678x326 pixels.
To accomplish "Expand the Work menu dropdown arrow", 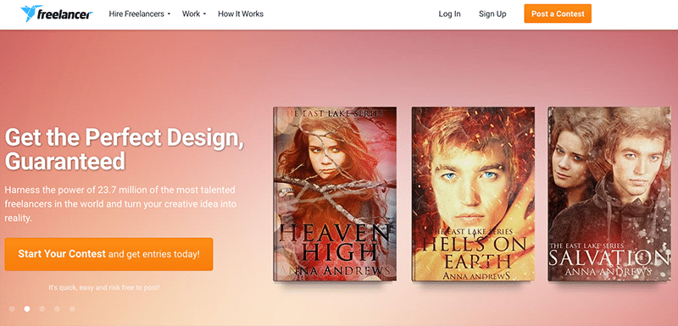I will point(204,14).
